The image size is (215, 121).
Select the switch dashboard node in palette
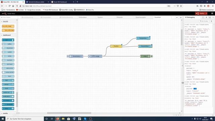point(8,52)
